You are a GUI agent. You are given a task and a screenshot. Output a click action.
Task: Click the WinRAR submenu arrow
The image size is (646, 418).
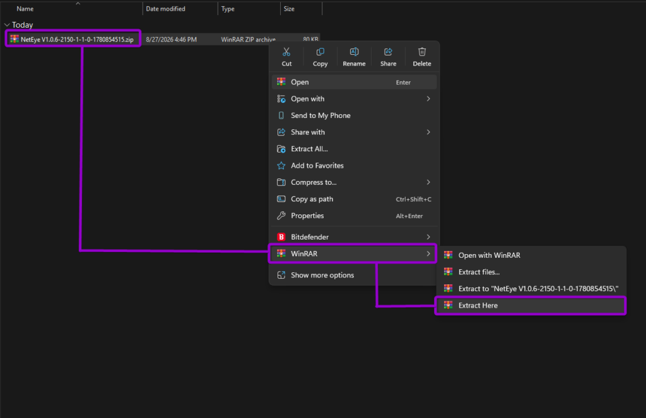[428, 253]
